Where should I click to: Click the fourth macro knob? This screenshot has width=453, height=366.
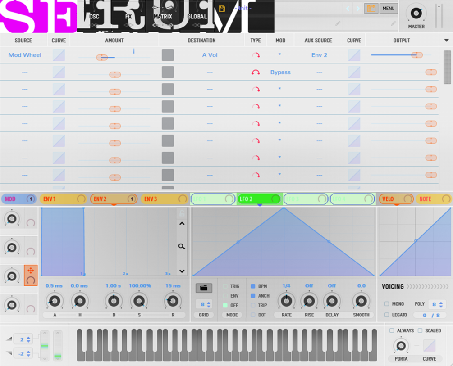12,305
